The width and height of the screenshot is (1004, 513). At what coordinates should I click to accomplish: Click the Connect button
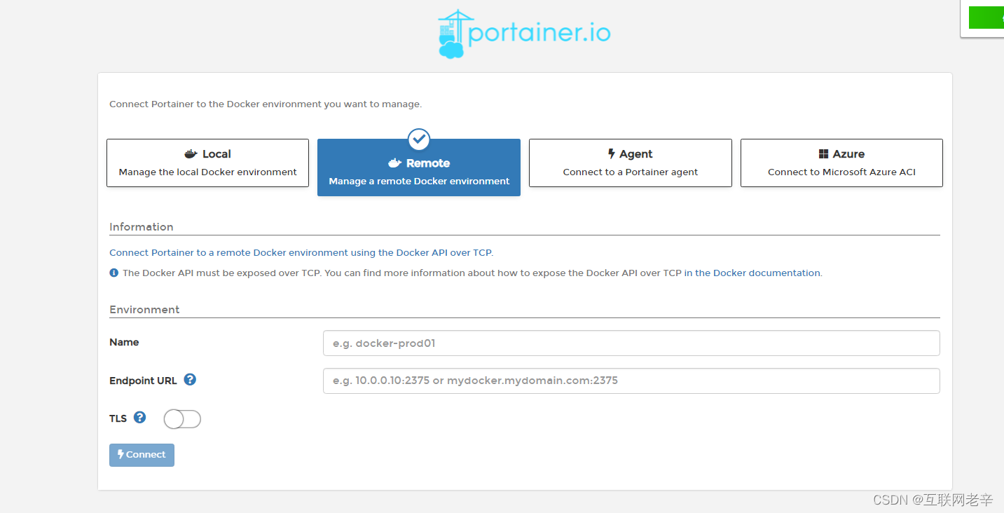coord(142,455)
